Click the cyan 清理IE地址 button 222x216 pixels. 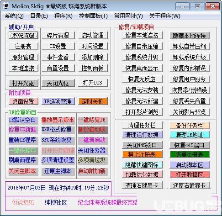coord(190,135)
